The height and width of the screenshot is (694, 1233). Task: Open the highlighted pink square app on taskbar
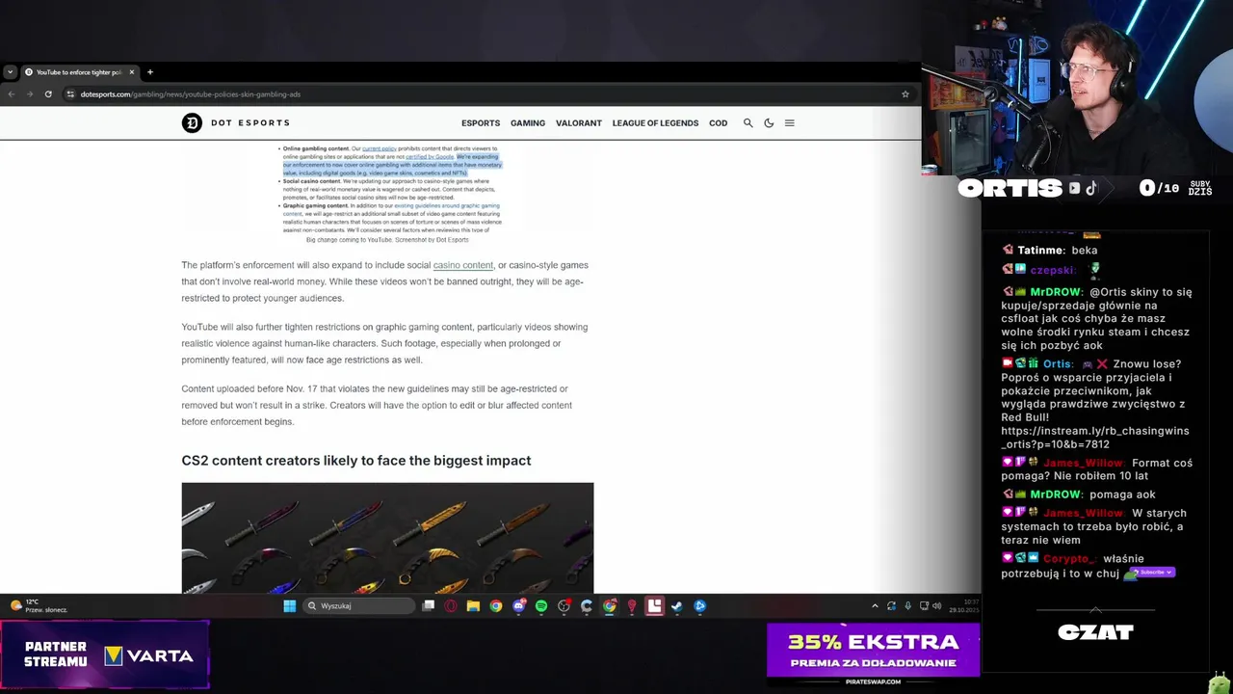click(654, 606)
